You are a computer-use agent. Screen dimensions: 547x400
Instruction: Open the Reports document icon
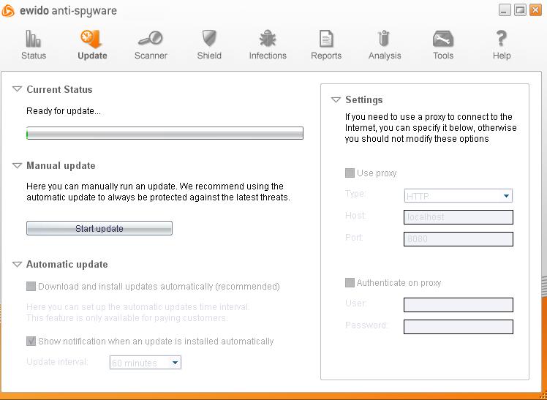click(326, 38)
